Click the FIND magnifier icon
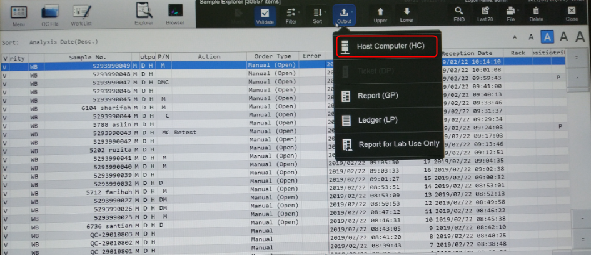Screen dimensions: 591x255 [x=459, y=14]
